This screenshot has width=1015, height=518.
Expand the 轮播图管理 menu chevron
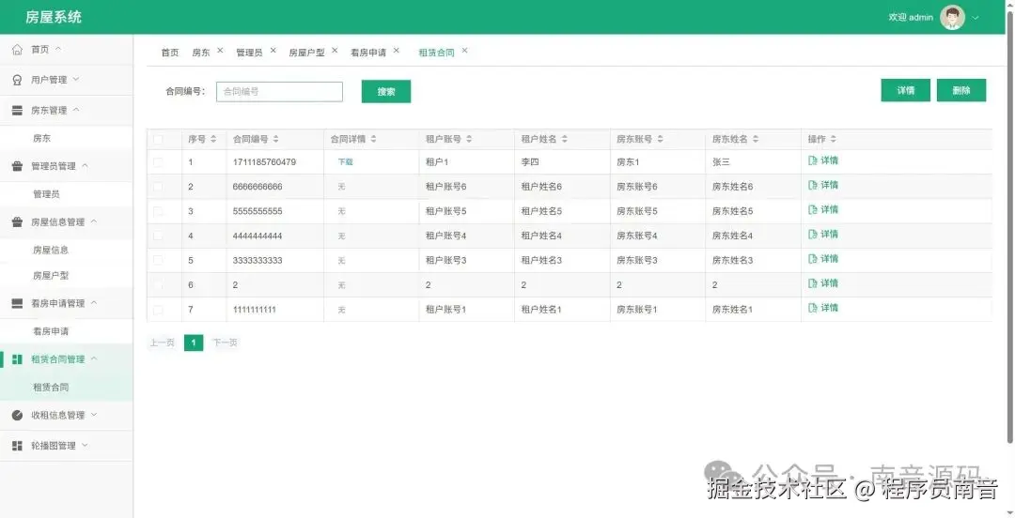[x=85, y=445]
